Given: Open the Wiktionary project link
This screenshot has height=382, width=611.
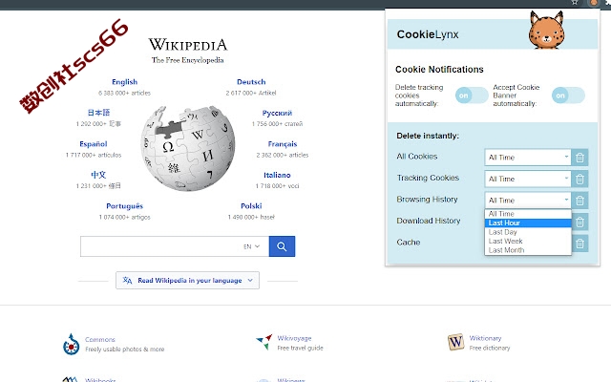Looking at the screenshot, I should [x=486, y=338].
